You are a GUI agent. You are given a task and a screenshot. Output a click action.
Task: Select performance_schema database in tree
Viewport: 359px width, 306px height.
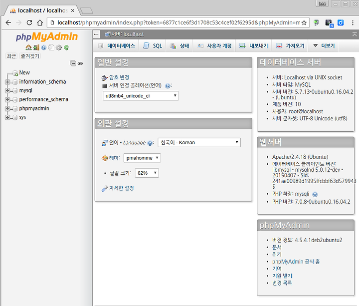coord(44,99)
